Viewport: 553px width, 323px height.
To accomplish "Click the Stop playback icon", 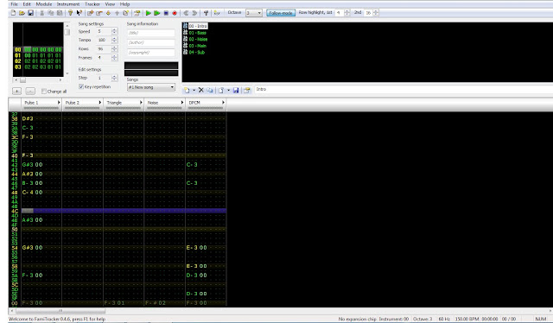I will tap(166, 13).
